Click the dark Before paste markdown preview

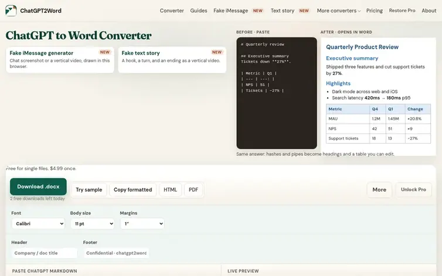click(277, 93)
